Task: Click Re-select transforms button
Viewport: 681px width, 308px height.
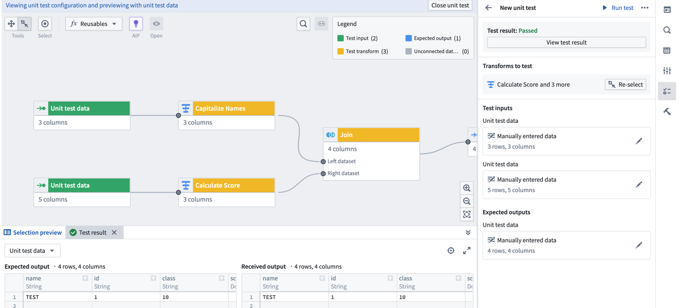Action: click(x=625, y=84)
